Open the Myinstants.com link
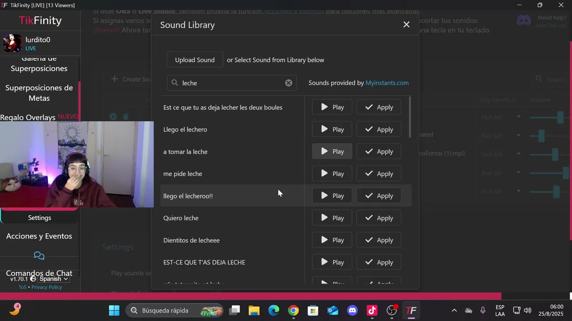Image resolution: width=572 pixels, height=321 pixels. click(387, 83)
